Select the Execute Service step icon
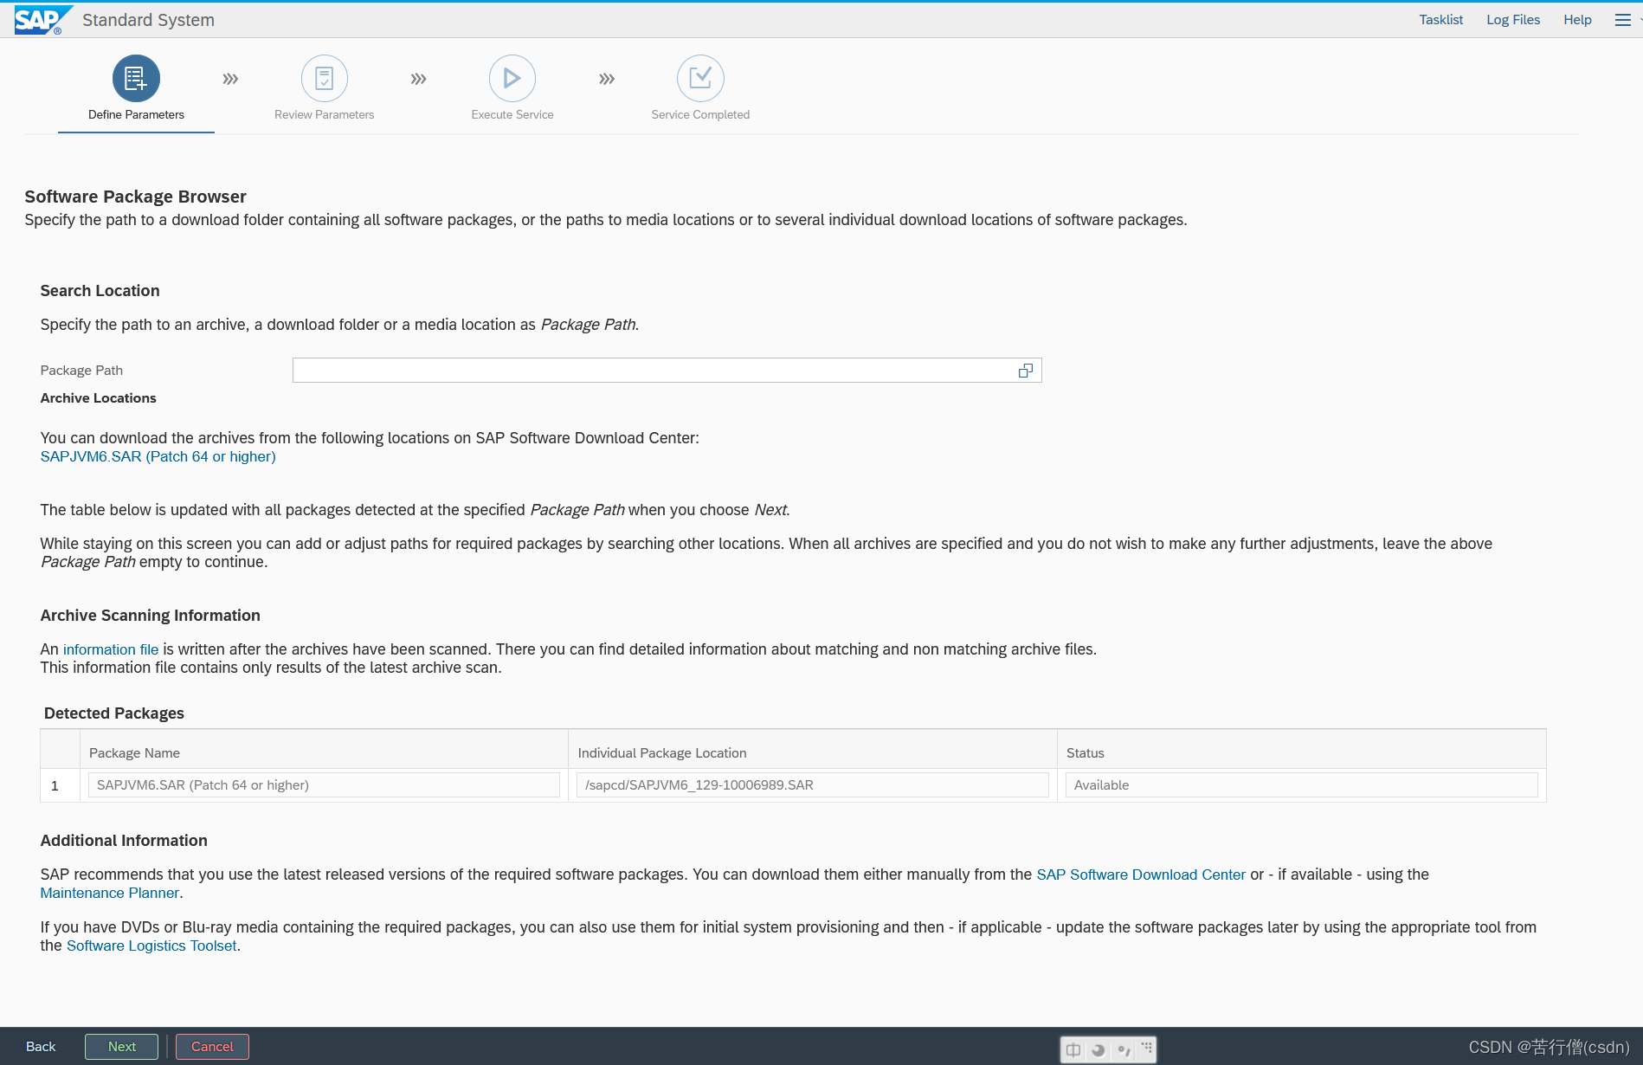Viewport: 1643px width, 1065px height. (512, 79)
